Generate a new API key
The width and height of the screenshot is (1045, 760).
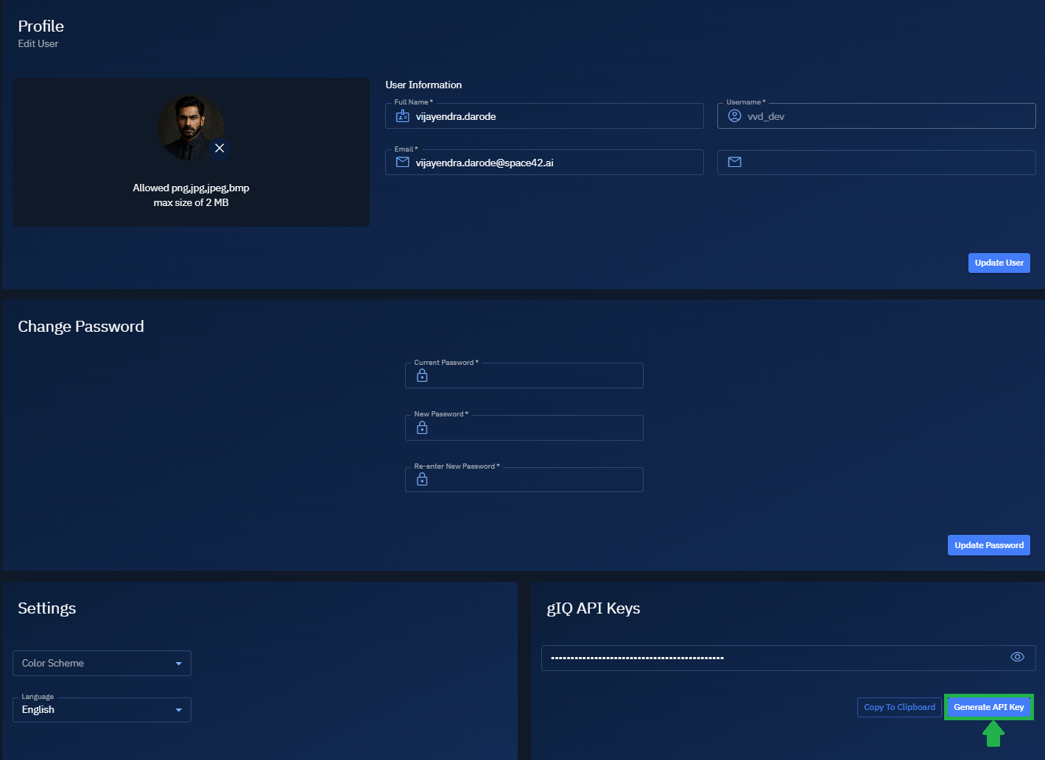(x=988, y=706)
